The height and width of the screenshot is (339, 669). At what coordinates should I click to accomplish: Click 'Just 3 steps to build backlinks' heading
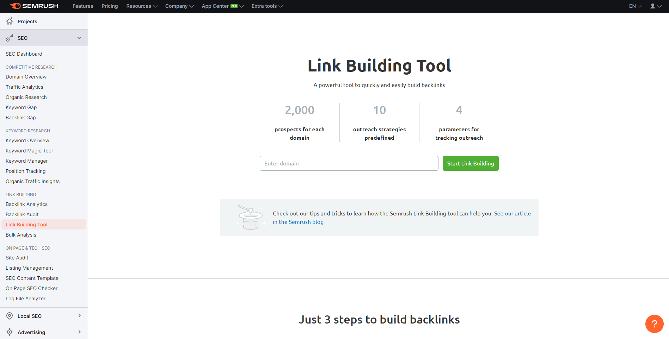point(379,319)
